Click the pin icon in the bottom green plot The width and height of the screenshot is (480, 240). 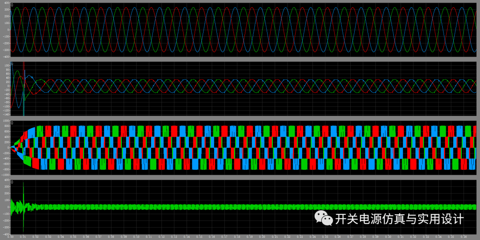(12, 181)
